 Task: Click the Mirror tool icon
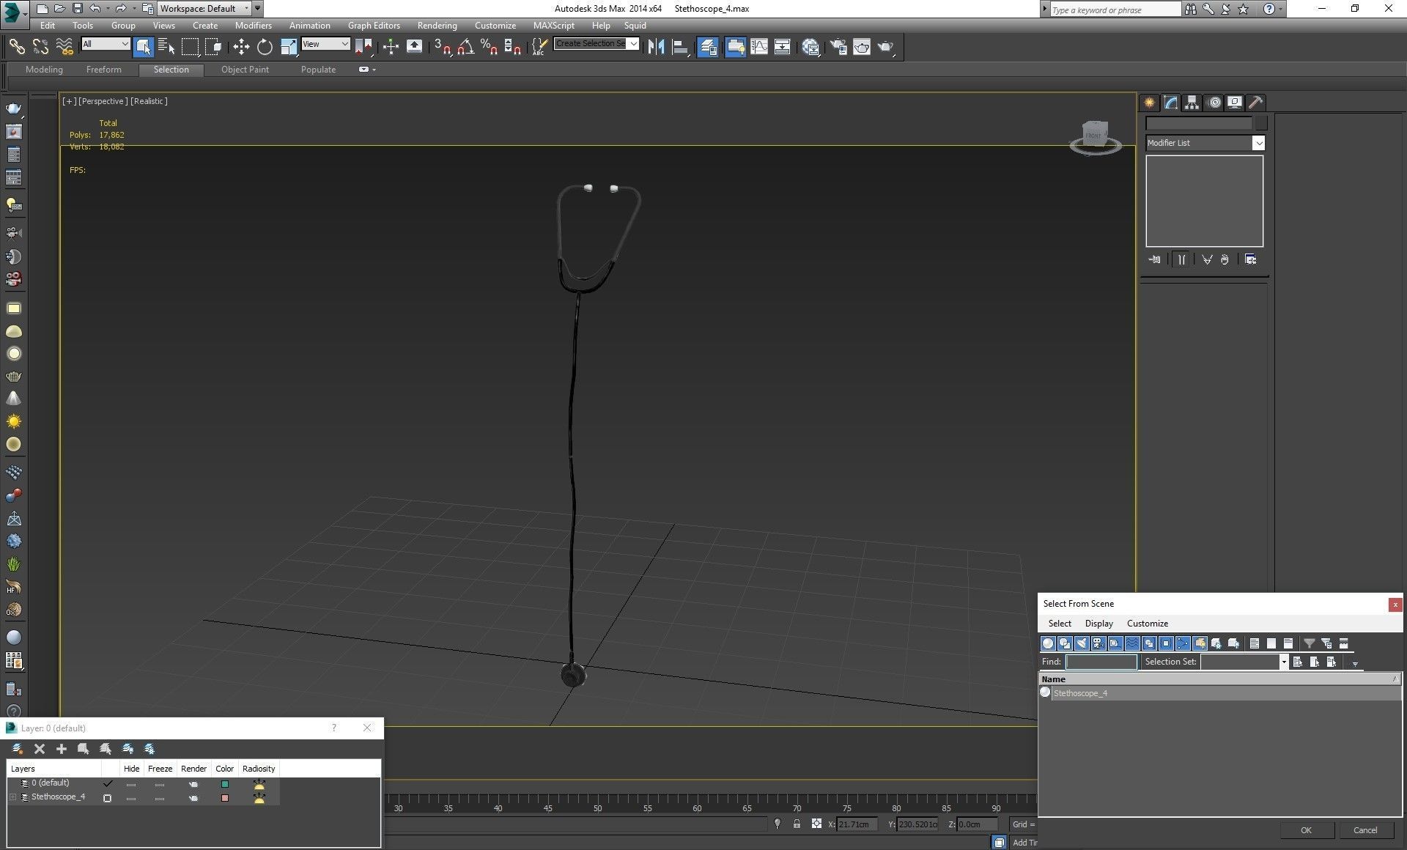click(656, 47)
